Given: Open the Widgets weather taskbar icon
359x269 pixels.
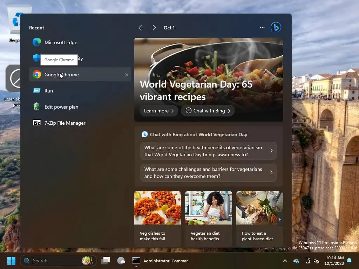Looking at the screenshot, I should (121, 261).
